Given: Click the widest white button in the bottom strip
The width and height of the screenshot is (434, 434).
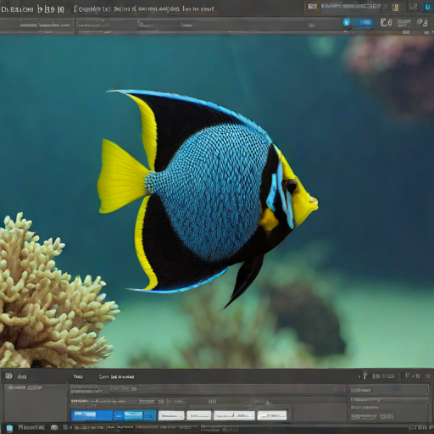Looking at the screenshot, I should 234,415.
